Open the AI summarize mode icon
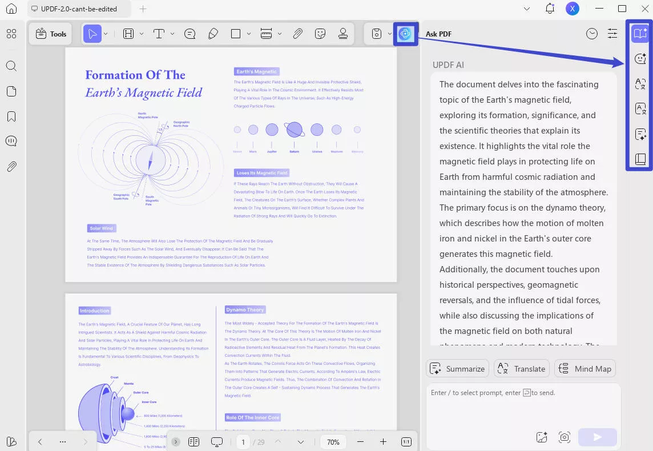This screenshot has width=653, height=451. coord(640,134)
